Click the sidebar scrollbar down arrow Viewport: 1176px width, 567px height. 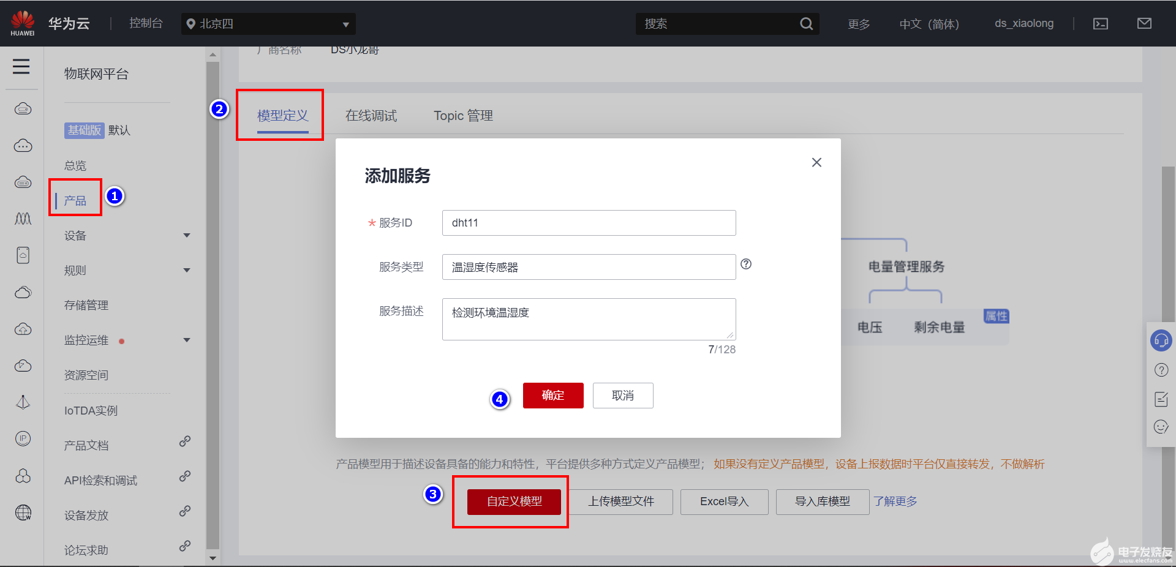point(213,558)
